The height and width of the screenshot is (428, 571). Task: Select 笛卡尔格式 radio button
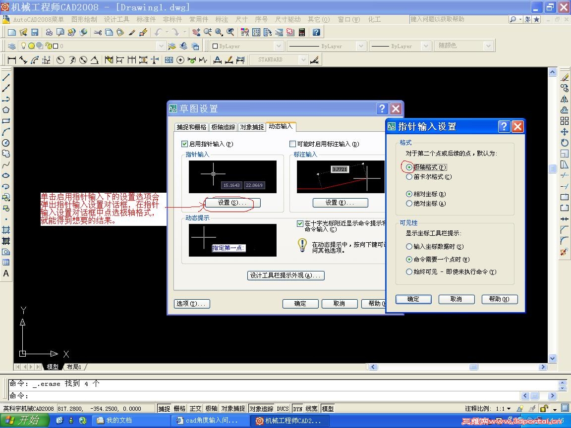click(409, 176)
